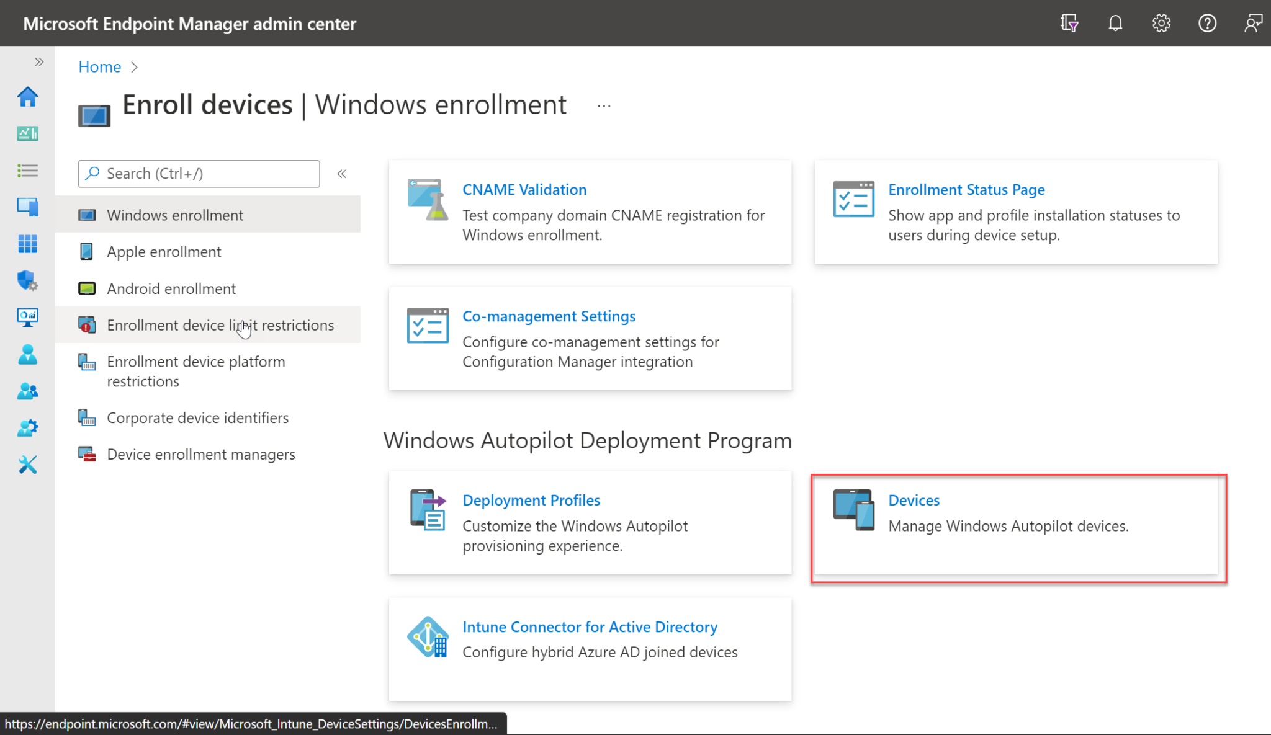
Task: Open Troubleshooting and support tools icon
Action: point(27,464)
